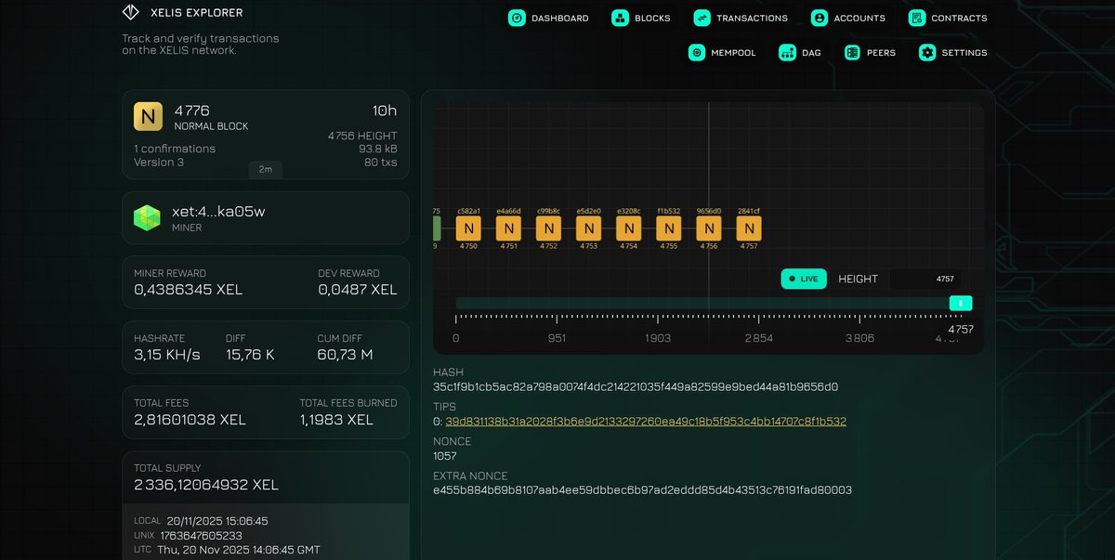Select block 4756 in the DAG
1115x560 pixels.
pos(709,228)
